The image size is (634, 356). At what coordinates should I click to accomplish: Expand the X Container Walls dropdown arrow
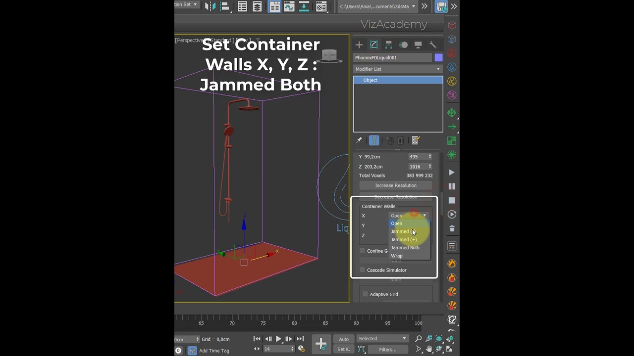(x=424, y=216)
